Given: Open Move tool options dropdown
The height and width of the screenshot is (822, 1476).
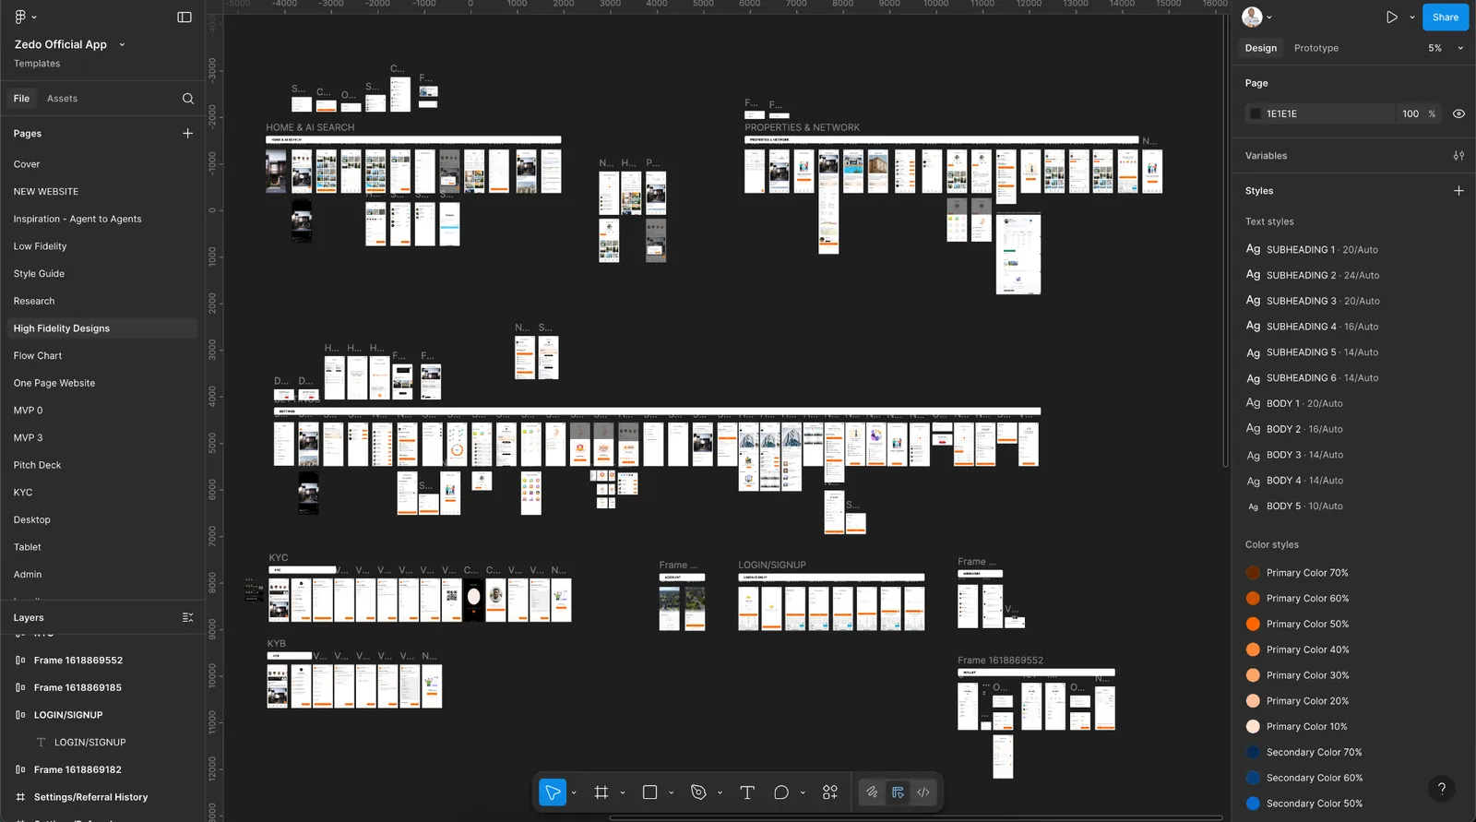Looking at the screenshot, I should click(x=574, y=792).
